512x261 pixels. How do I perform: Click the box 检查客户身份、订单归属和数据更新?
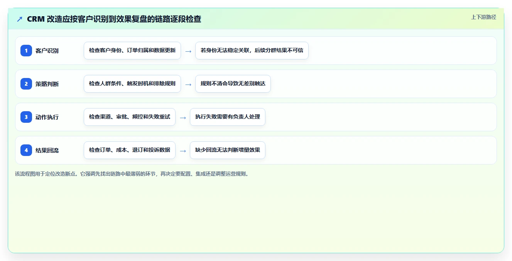point(132,51)
